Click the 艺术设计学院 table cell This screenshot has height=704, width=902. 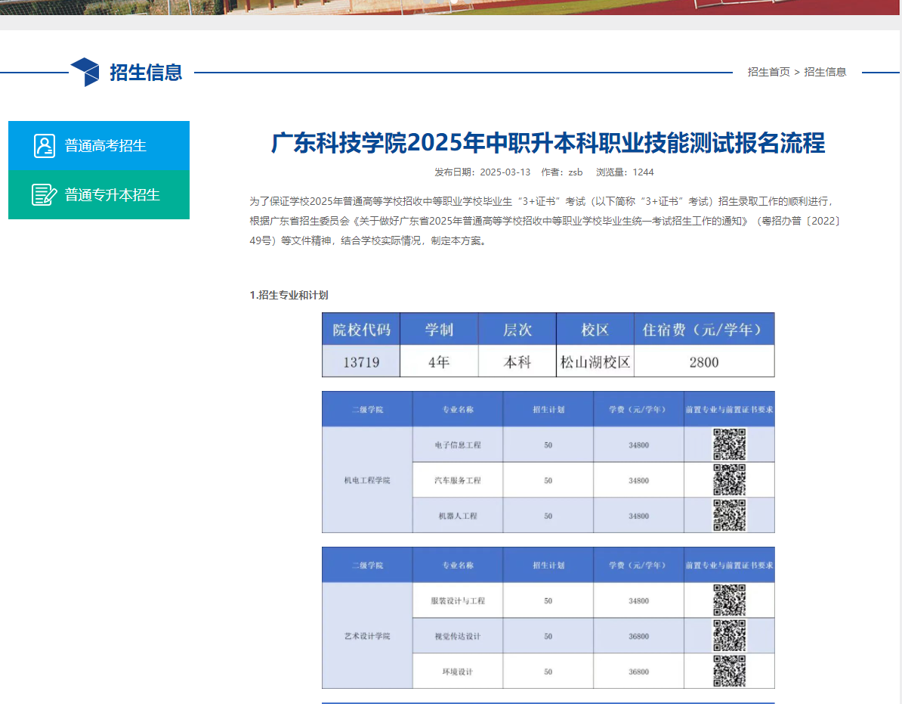click(367, 636)
